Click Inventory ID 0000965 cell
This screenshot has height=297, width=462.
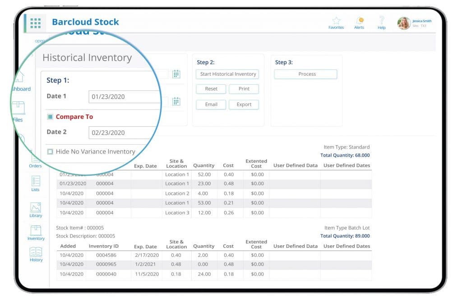(106, 265)
